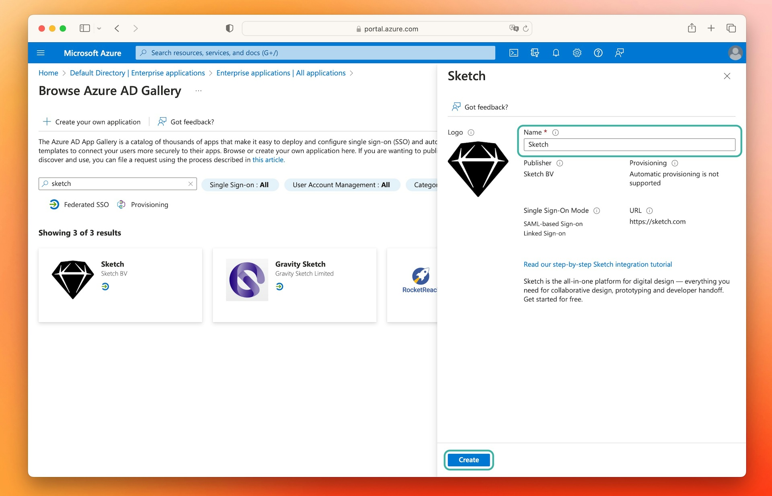This screenshot has width=772, height=496.
Task: Click the https://sketch.com URL text
Action: [x=657, y=222]
